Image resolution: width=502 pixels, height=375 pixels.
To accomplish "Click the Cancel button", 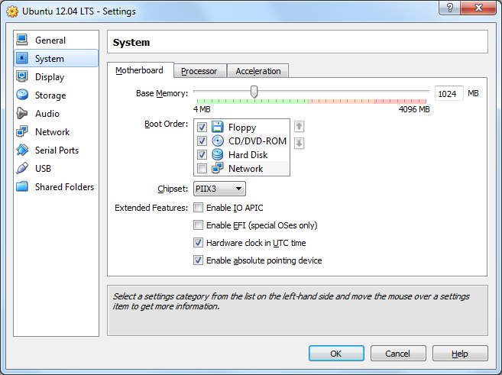I will [398, 354].
